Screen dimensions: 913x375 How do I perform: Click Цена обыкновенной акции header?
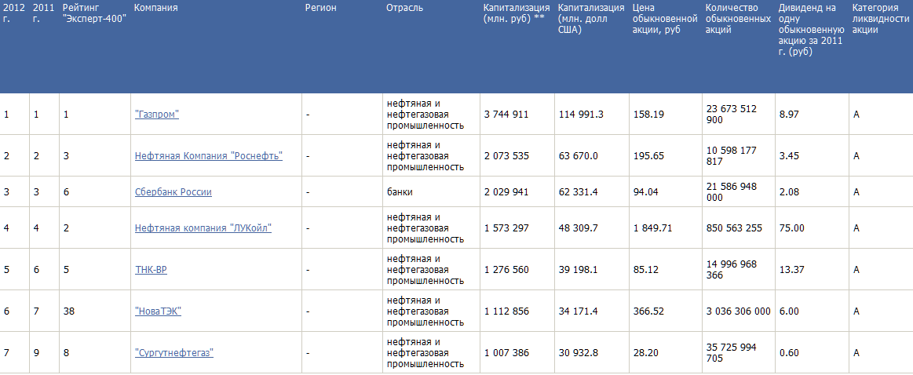coord(665,19)
